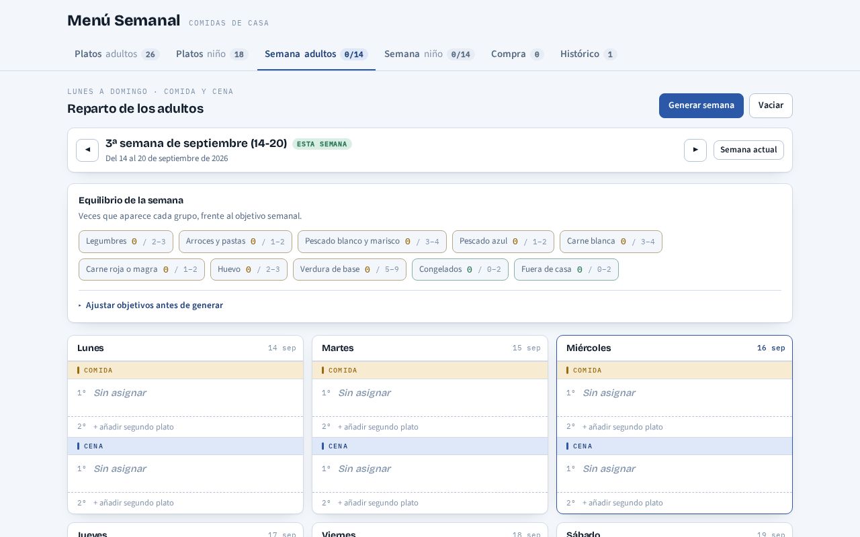The height and width of the screenshot is (537, 860).
Task: Click the ESTA SEMANA badge
Action: click(x=322, y=144)
